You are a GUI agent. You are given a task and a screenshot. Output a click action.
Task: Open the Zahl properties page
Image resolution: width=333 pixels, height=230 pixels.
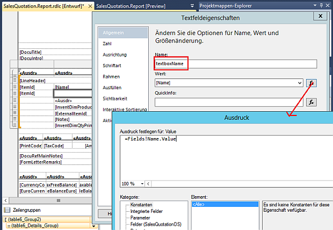click(107, 44)
